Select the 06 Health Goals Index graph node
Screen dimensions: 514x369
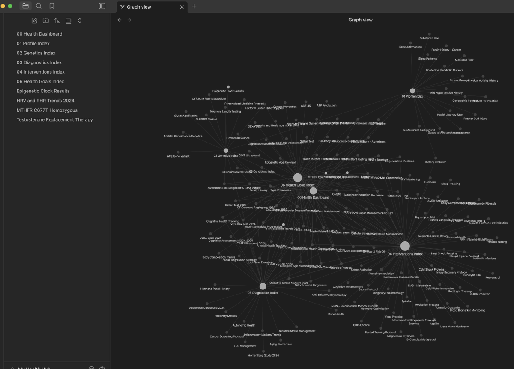297,178
